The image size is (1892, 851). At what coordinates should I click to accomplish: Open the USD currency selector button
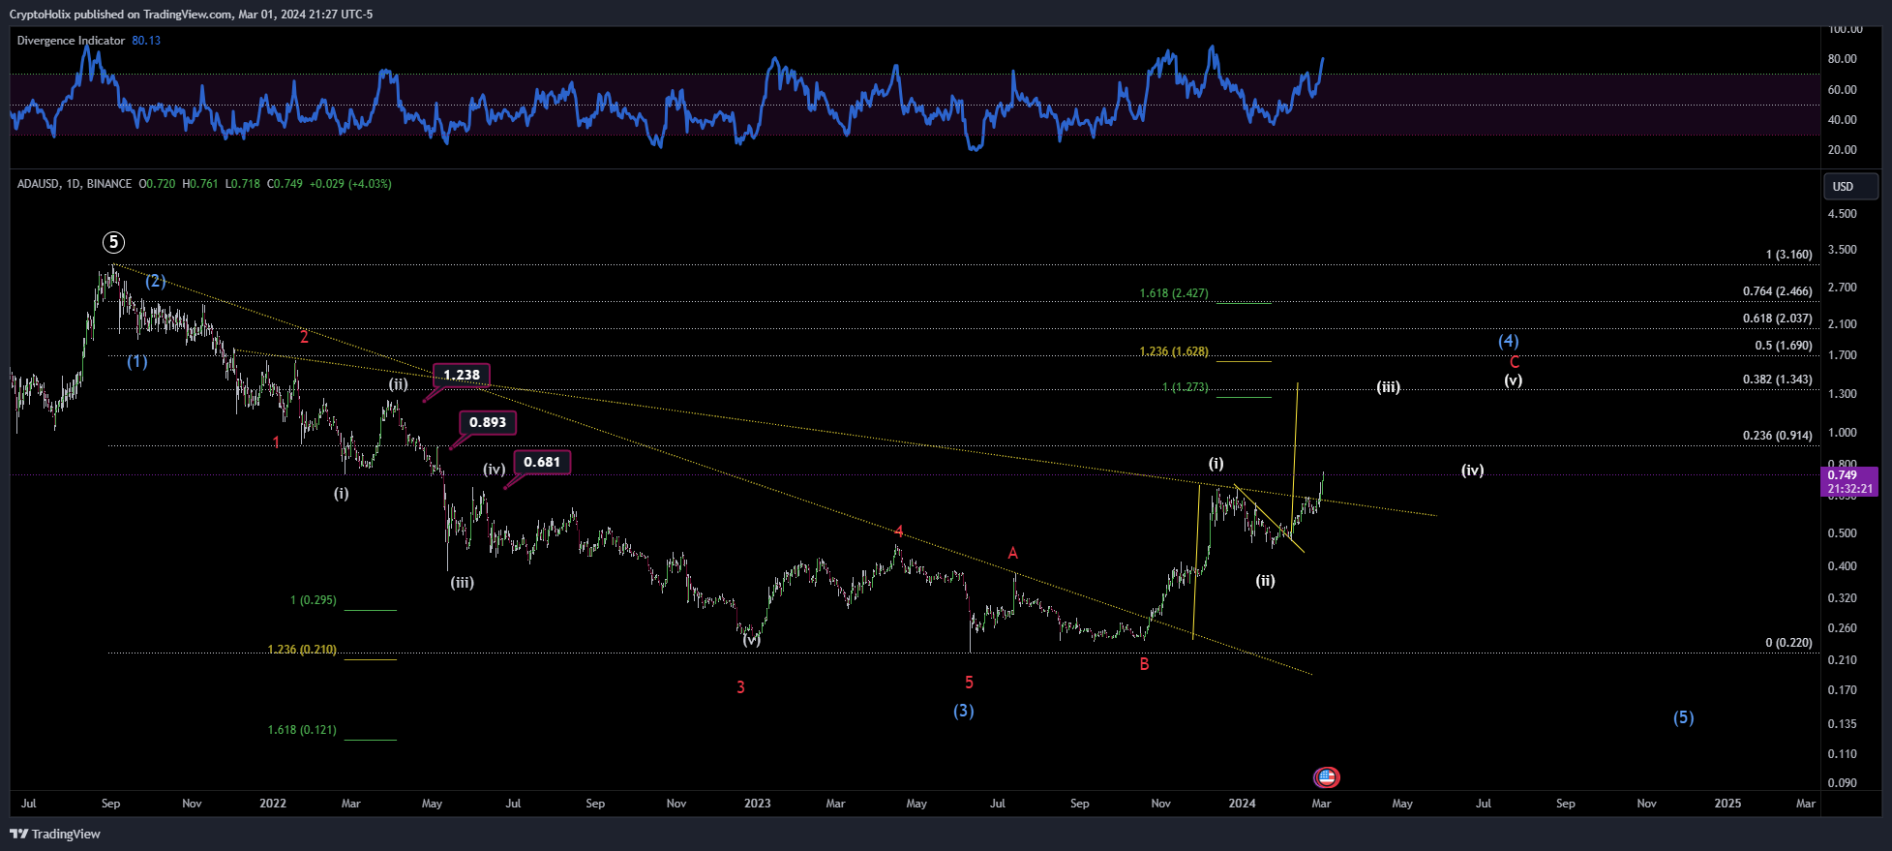click(x=1850, y=186)
